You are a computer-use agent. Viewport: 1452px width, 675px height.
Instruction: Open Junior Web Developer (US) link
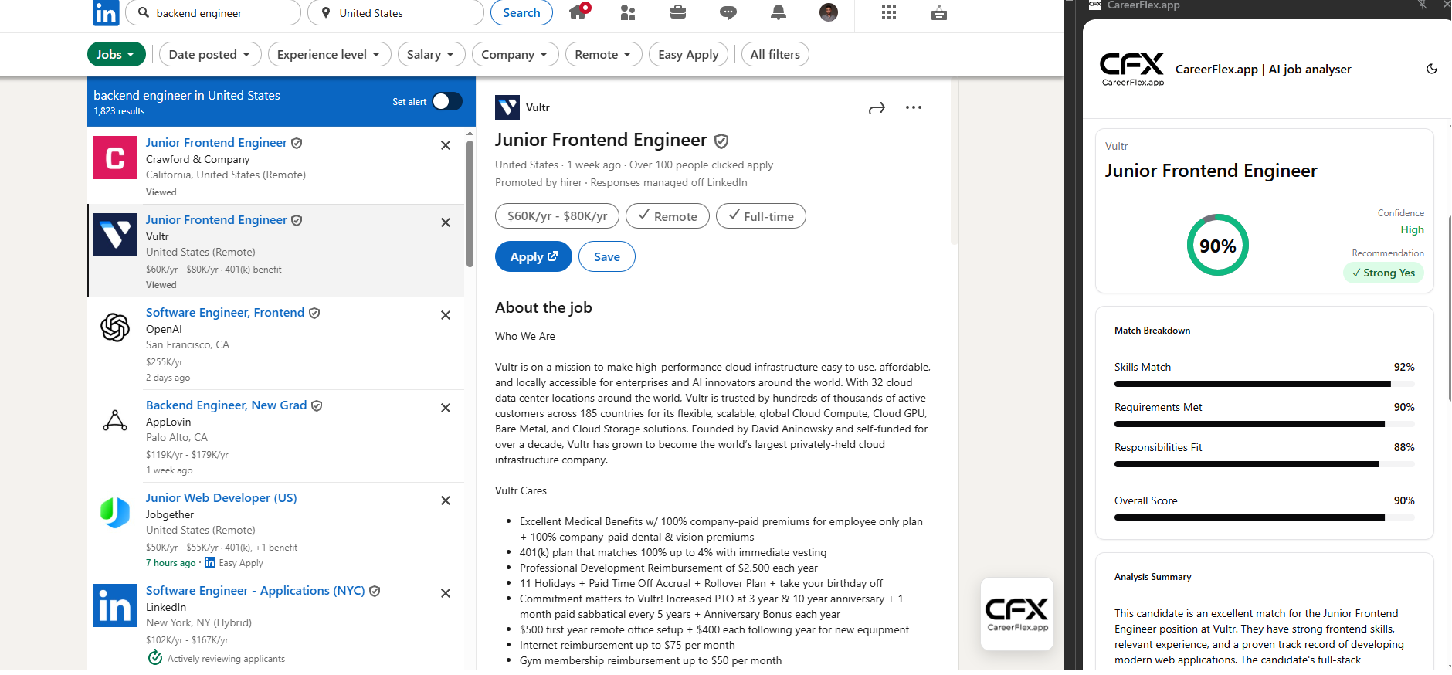tap(222, 498)
